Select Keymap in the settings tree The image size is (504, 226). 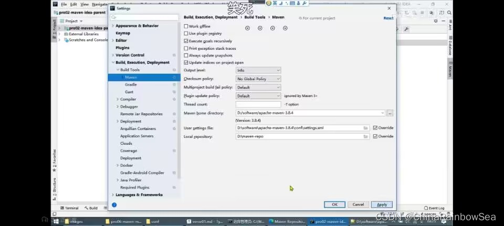coord(123,33)
